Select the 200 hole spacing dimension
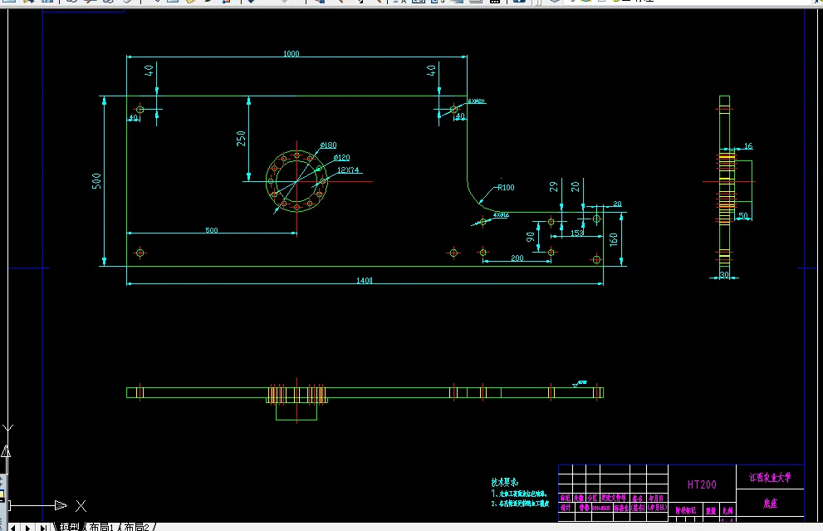The width and height of the screenshot is (823, 531). point(517,258)
